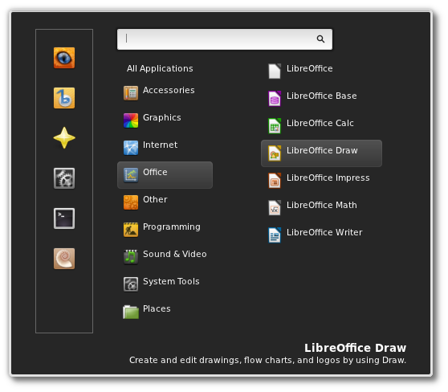The image size is (448, 392).
Task: Select the Graphics category
Action: click(165, 120)
